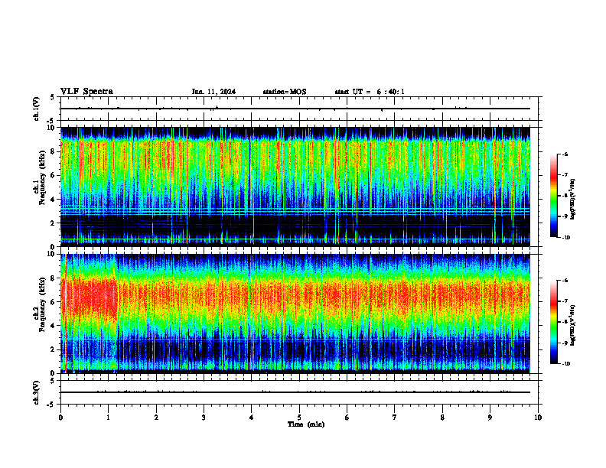
Task: Click the "VLF Spectra" plot title
Action: pyautogui.click(x=86, y=92)
